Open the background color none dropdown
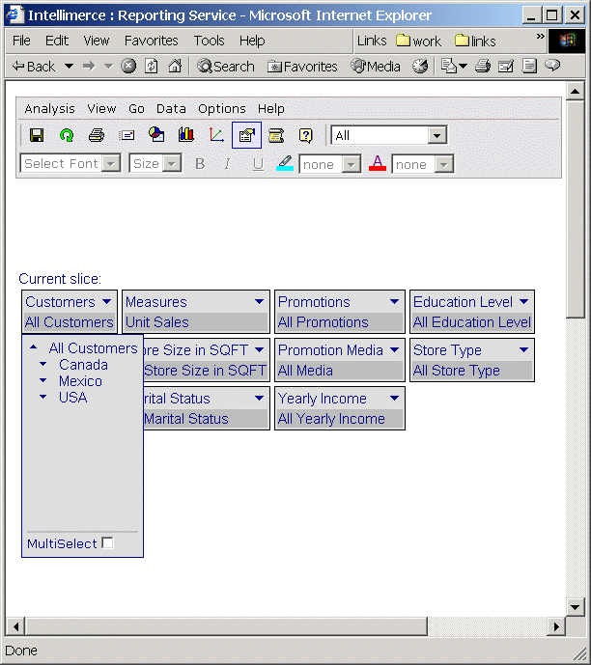The height and width of the screenshot is (665, 591). click(352, 164)
